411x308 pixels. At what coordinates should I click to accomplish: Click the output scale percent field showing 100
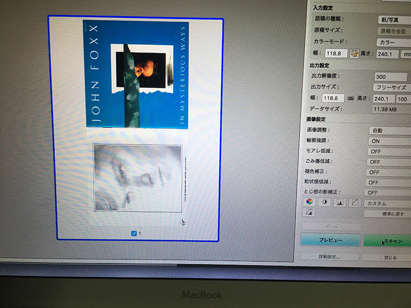[x=403, y=99]
